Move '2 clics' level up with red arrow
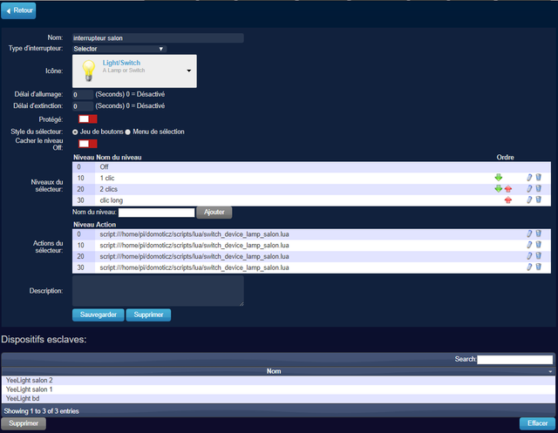 coord(508,189)
